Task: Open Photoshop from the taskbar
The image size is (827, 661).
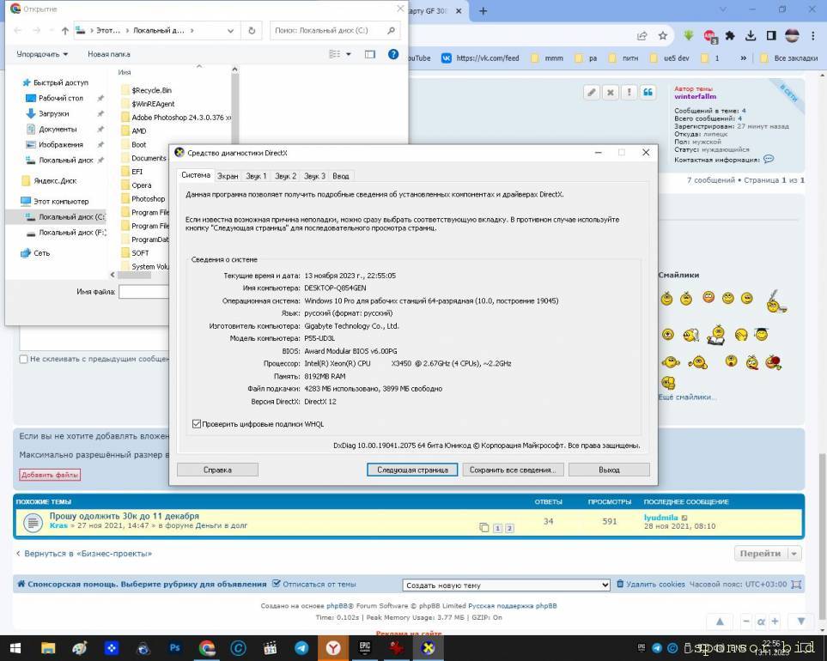Action: point(175,648)
